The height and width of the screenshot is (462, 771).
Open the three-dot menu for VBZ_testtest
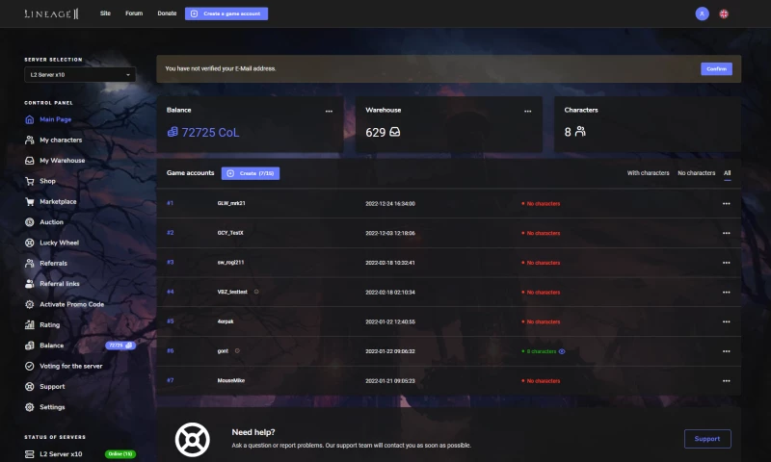(x=727, y=292)
